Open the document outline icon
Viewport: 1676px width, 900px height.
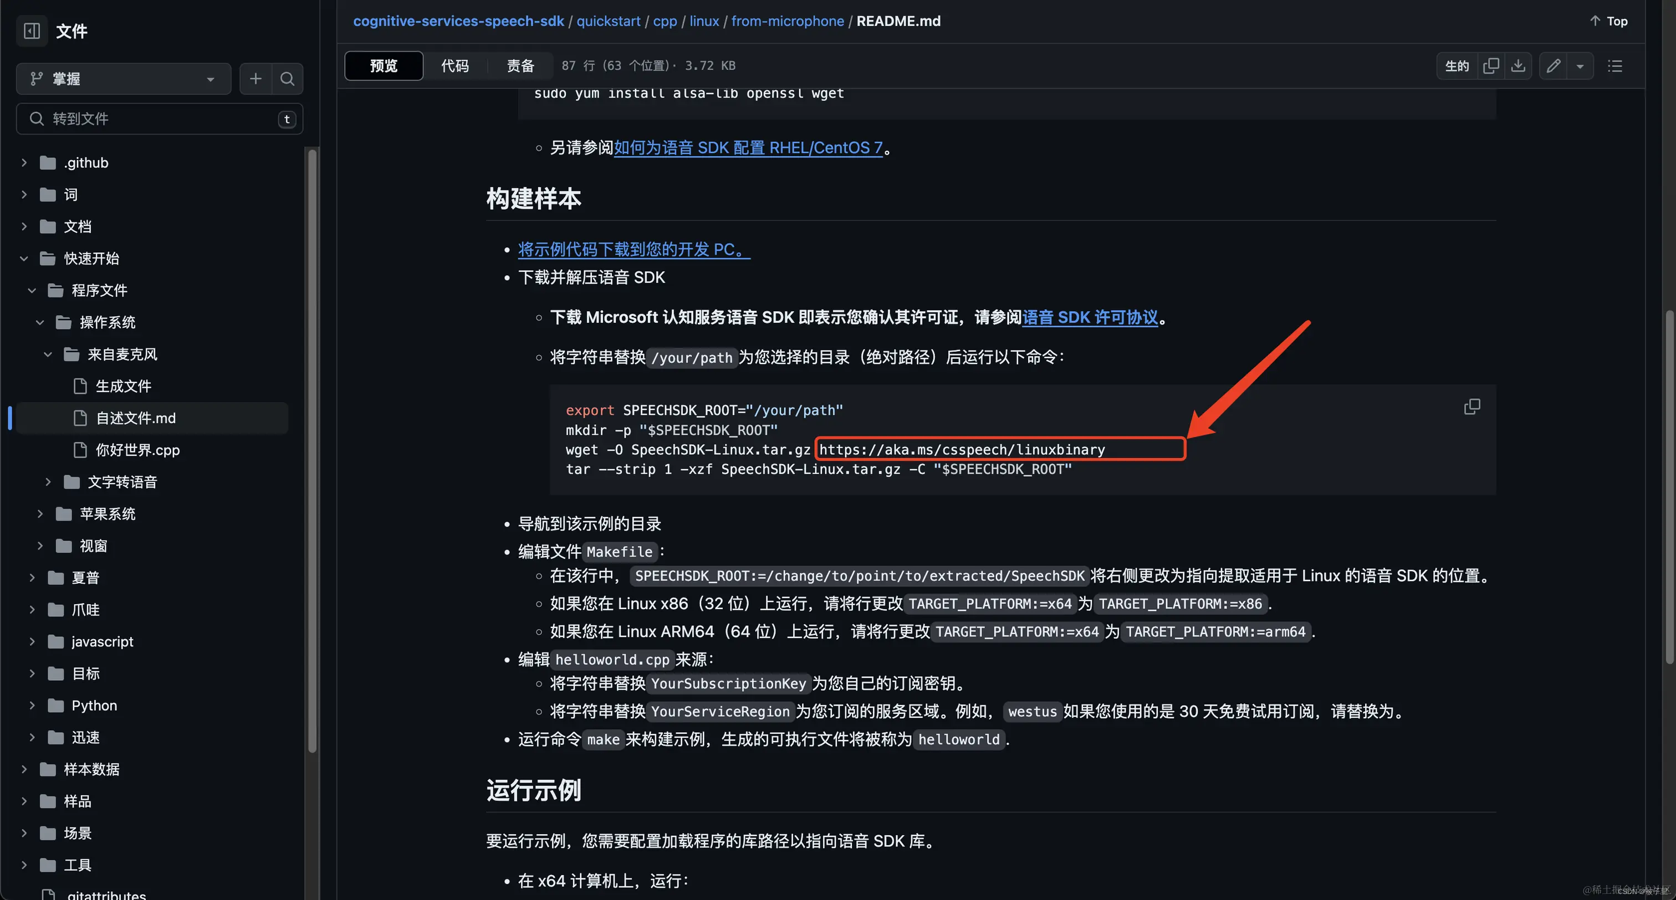point(1615,65)
